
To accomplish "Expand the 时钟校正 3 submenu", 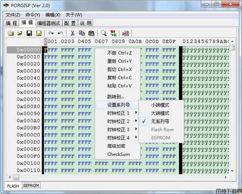I will (118, 130).
